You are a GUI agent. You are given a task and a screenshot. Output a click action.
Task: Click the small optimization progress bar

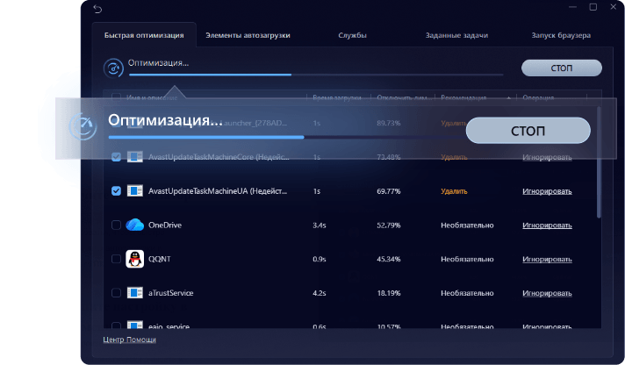point(316,75)
